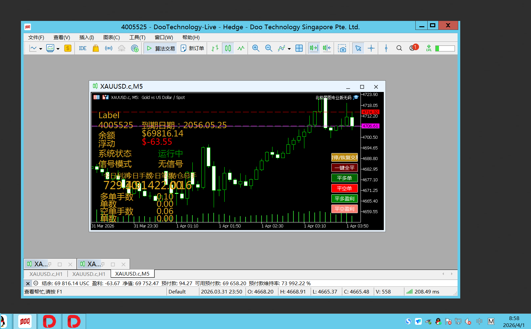Zoom out the chart
The image size is (531, 329).
point(268,48)
